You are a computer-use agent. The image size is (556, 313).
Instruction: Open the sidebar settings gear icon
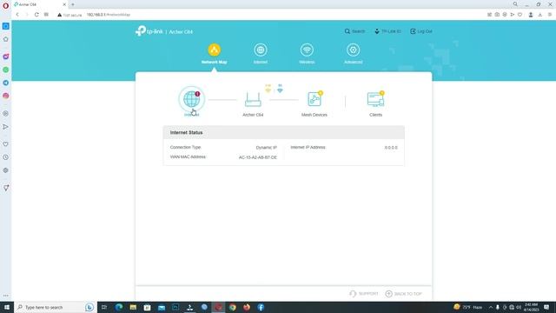pos(6,170)
